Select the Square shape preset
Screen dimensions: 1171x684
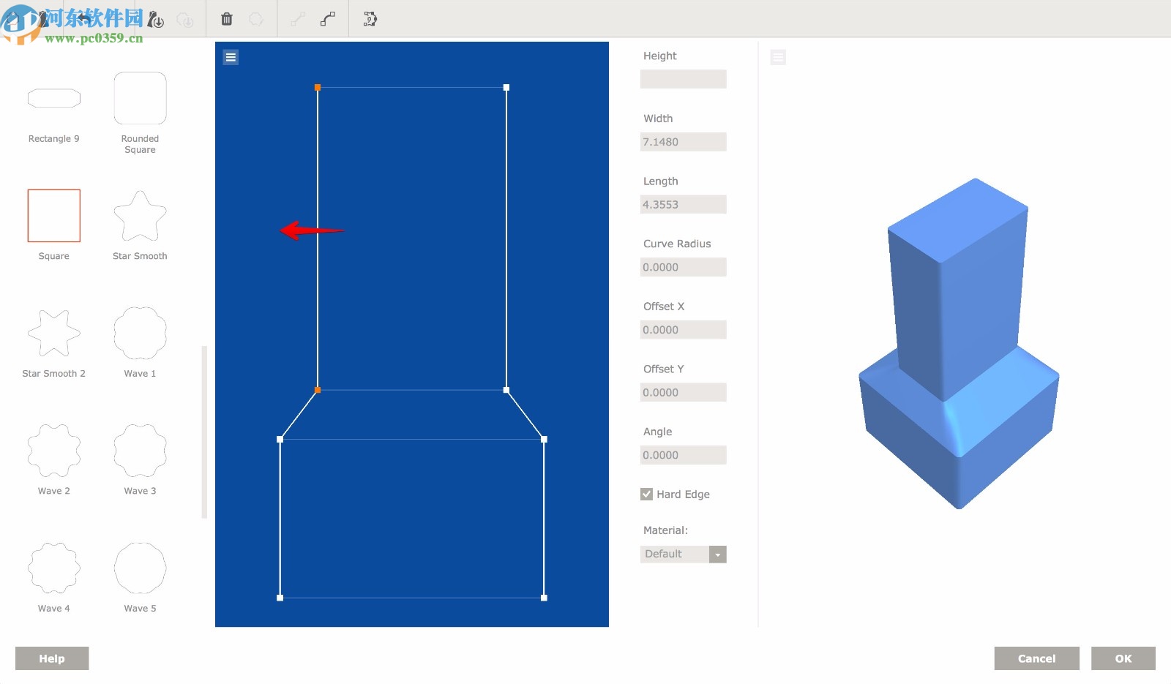click(53, 215)
